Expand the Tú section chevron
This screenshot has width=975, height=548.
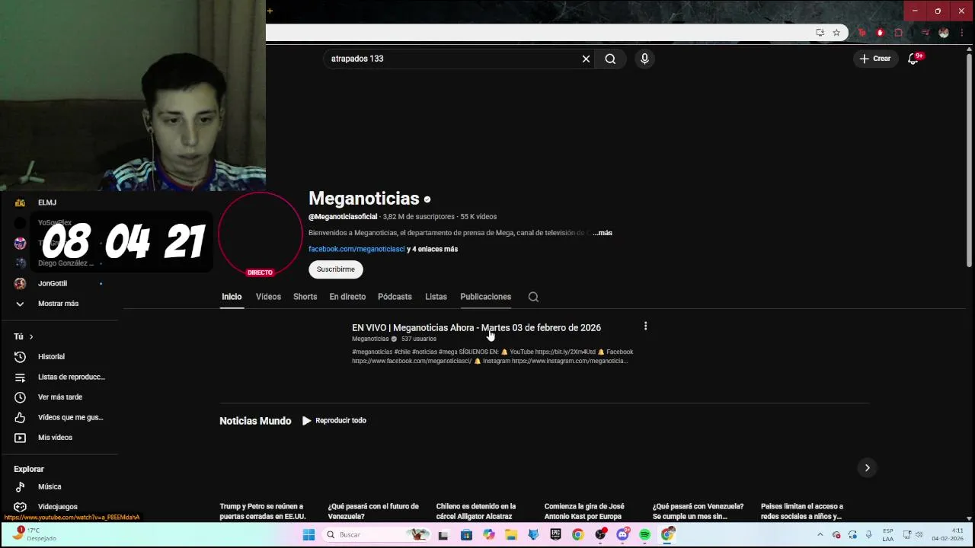pos(30,336)
